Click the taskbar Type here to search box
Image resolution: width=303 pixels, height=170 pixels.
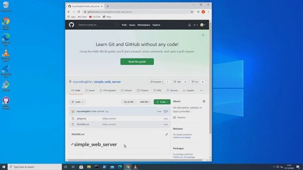coord(35,167)
